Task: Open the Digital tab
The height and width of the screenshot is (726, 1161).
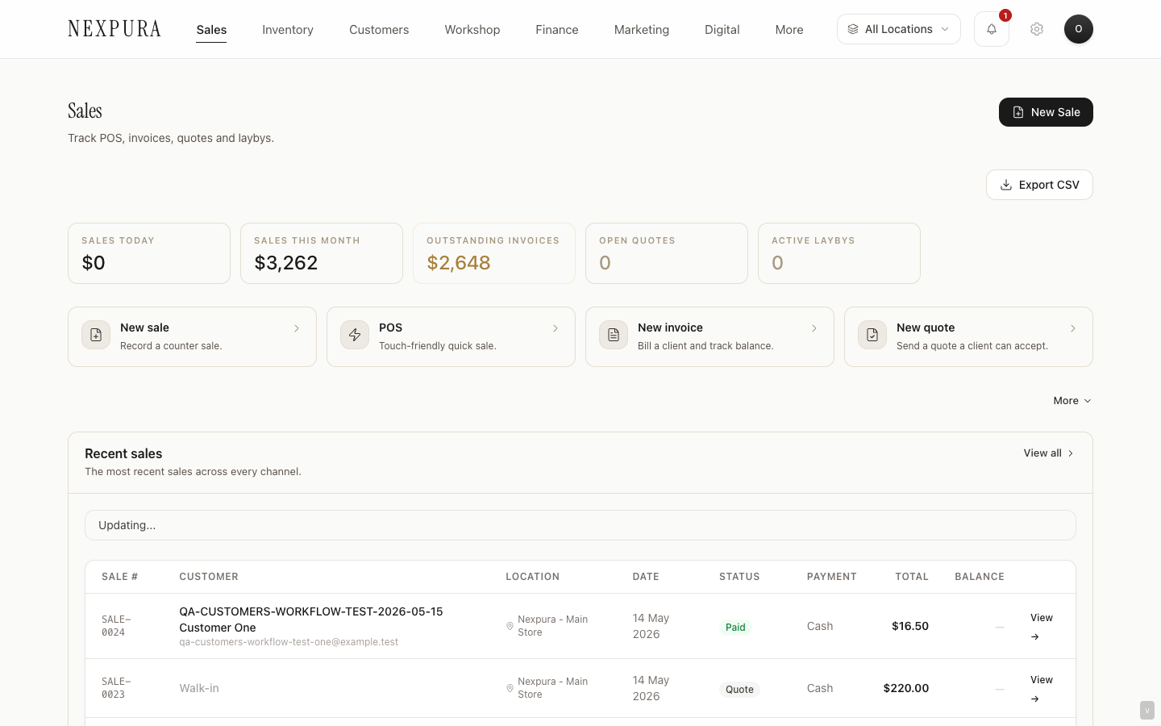Action: click(x=722, y=30)
